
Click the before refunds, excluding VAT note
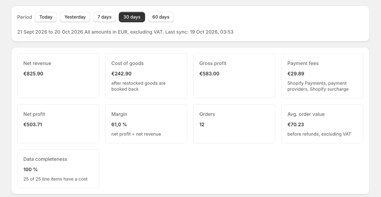click(319, 134)
